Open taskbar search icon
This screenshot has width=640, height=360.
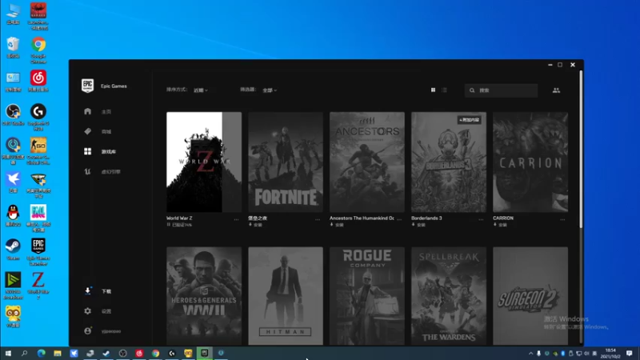pos(24,353)
